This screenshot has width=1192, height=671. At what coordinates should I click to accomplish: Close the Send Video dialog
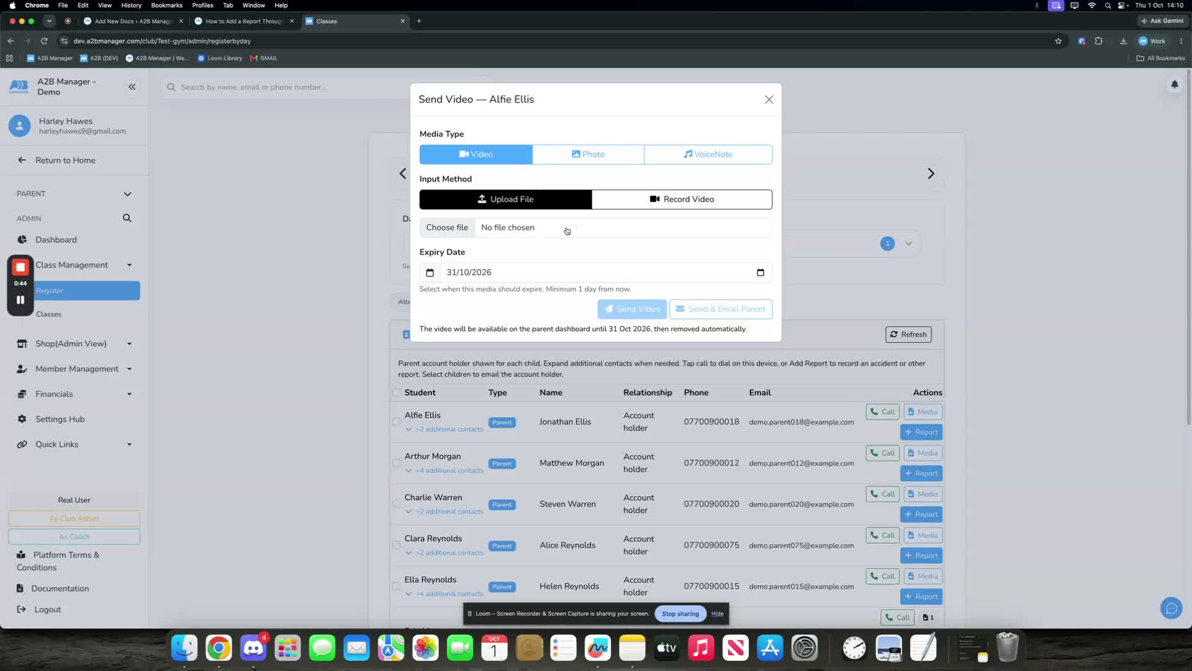click(x=769, y=99)
